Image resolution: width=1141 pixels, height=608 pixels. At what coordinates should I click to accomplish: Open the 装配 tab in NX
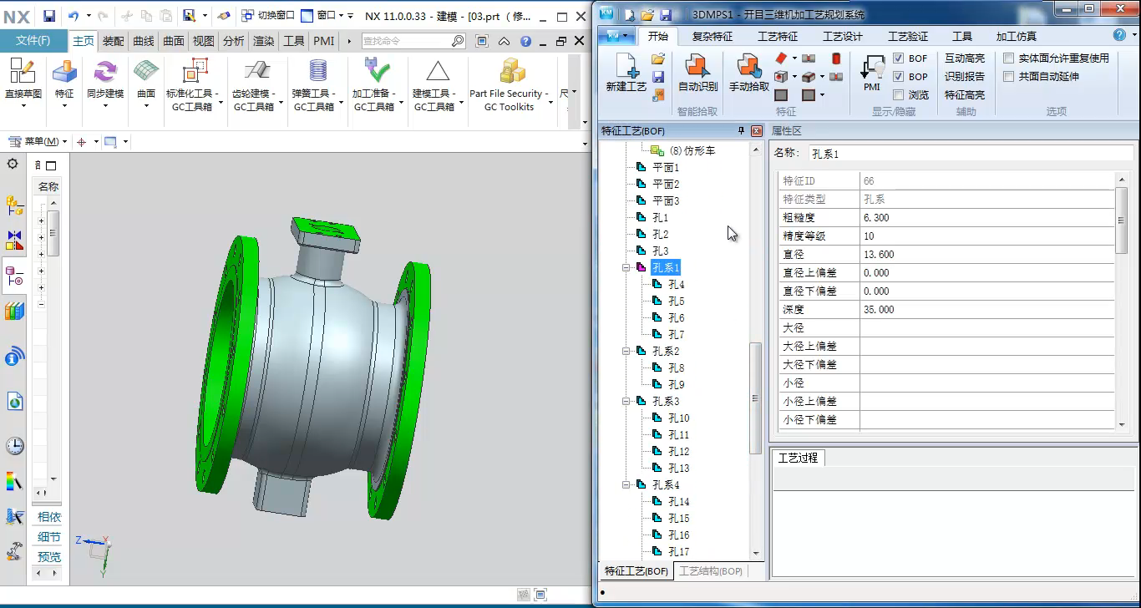tap(113, 41)
